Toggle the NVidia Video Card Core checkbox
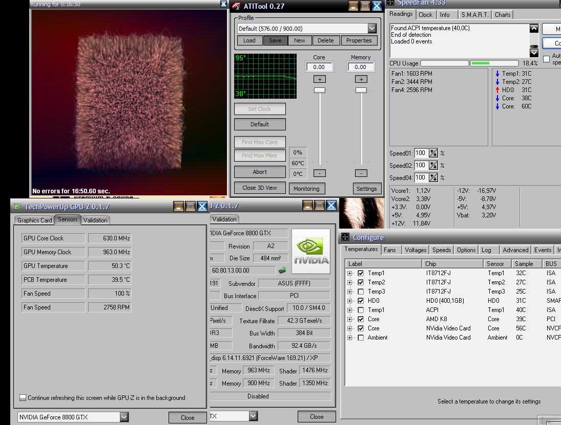561x425 pixels. 361,328
